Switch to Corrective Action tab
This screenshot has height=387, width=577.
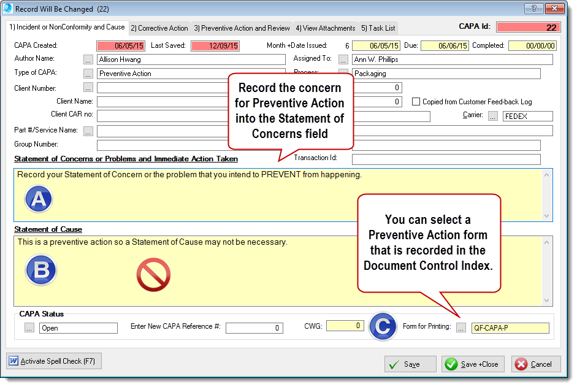click(x=159, y=28)
